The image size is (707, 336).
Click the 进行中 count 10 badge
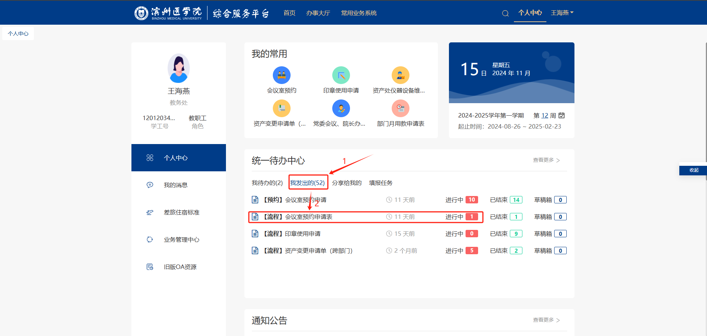(472, 200)
